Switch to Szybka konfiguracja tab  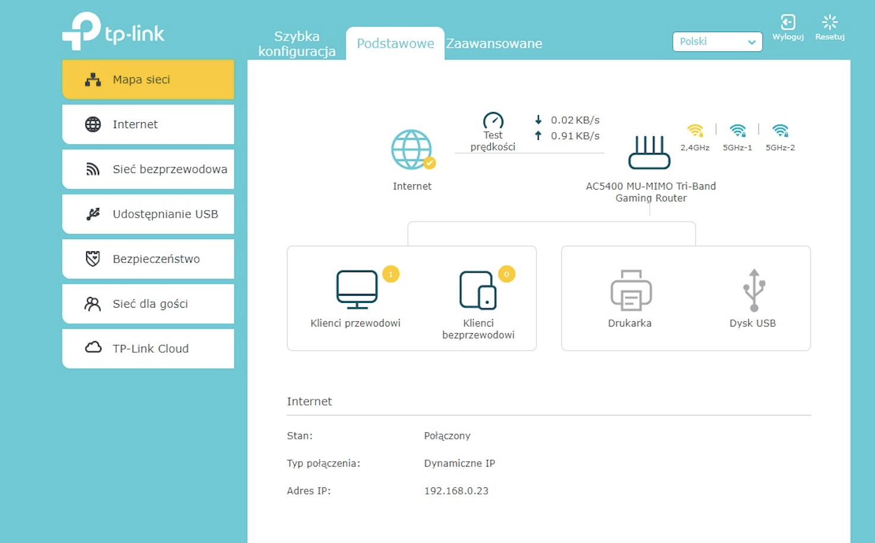297,44
